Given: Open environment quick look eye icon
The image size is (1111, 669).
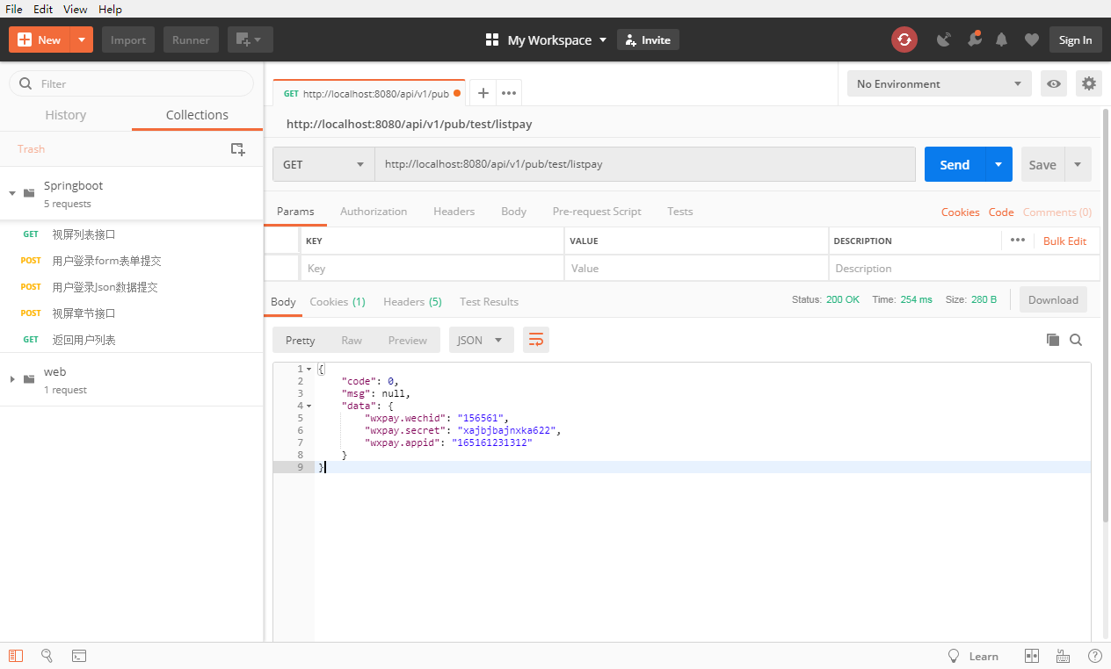Looking at the screenshot, I should point(1054,84).
